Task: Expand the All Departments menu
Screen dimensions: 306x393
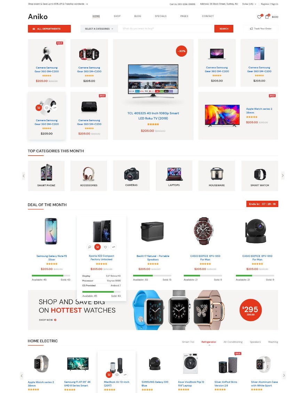Action: click(x=49, y=29)
